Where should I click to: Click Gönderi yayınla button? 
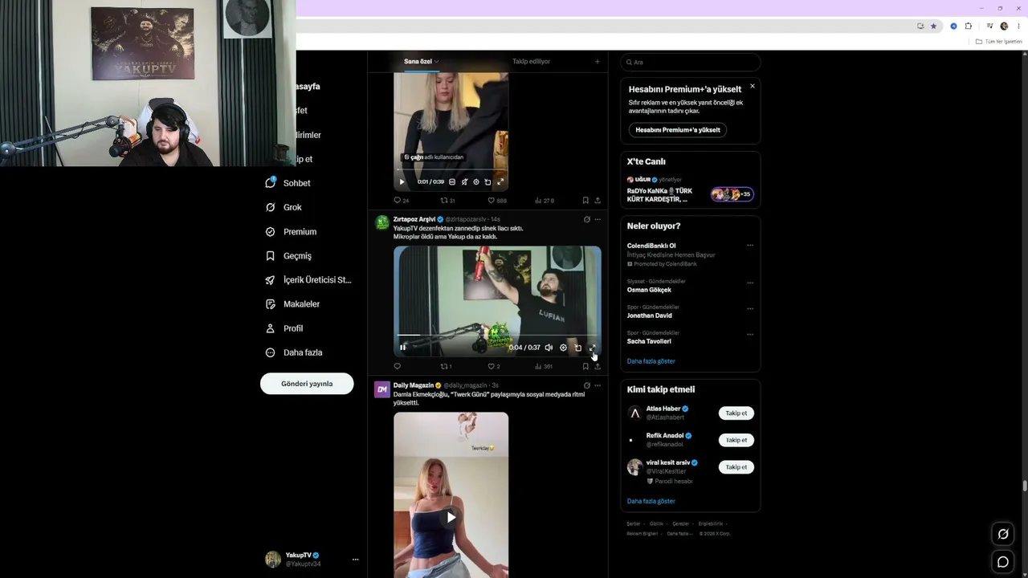pos(307,384)
